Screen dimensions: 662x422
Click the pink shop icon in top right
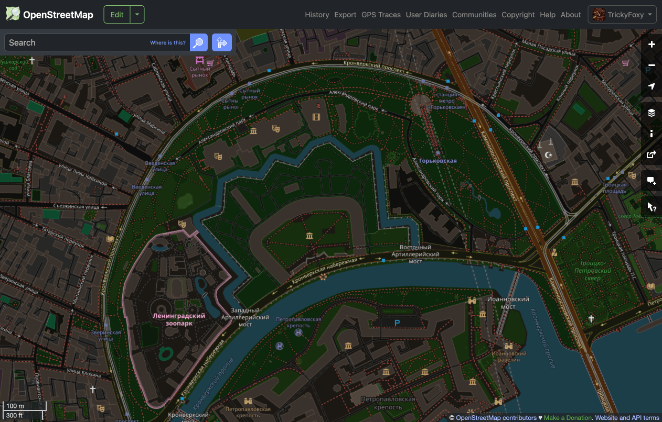625,63
